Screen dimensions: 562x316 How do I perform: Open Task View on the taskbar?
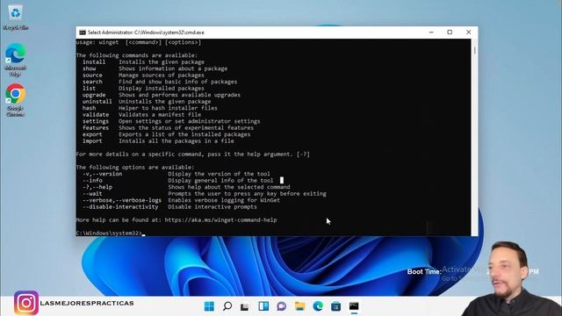245,306
